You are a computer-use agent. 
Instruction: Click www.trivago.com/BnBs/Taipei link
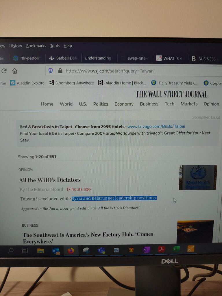(x=156, y=126)
